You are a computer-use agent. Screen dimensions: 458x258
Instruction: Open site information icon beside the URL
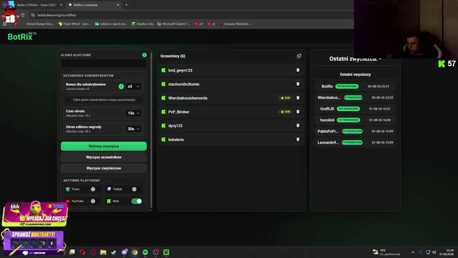point(33,15)
